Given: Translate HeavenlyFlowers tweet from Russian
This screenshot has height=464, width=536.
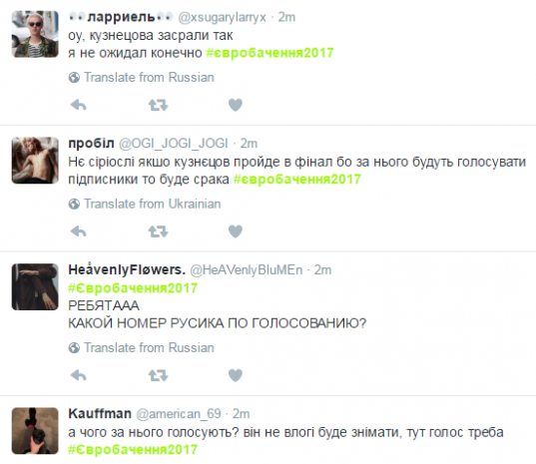Looking at the screenshot, I should pos(141,348).
